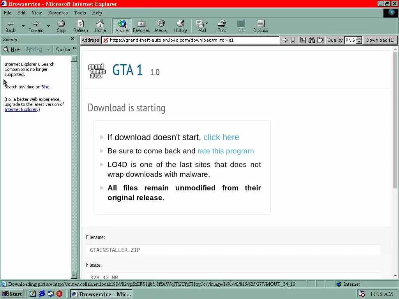Open the 'rate this program' link
This screenshot has width=399, height=299.
click(x=226, y=151)
